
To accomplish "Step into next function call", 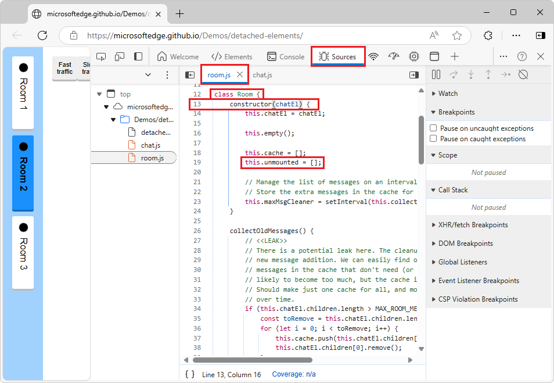I will (x=471, y=74).
